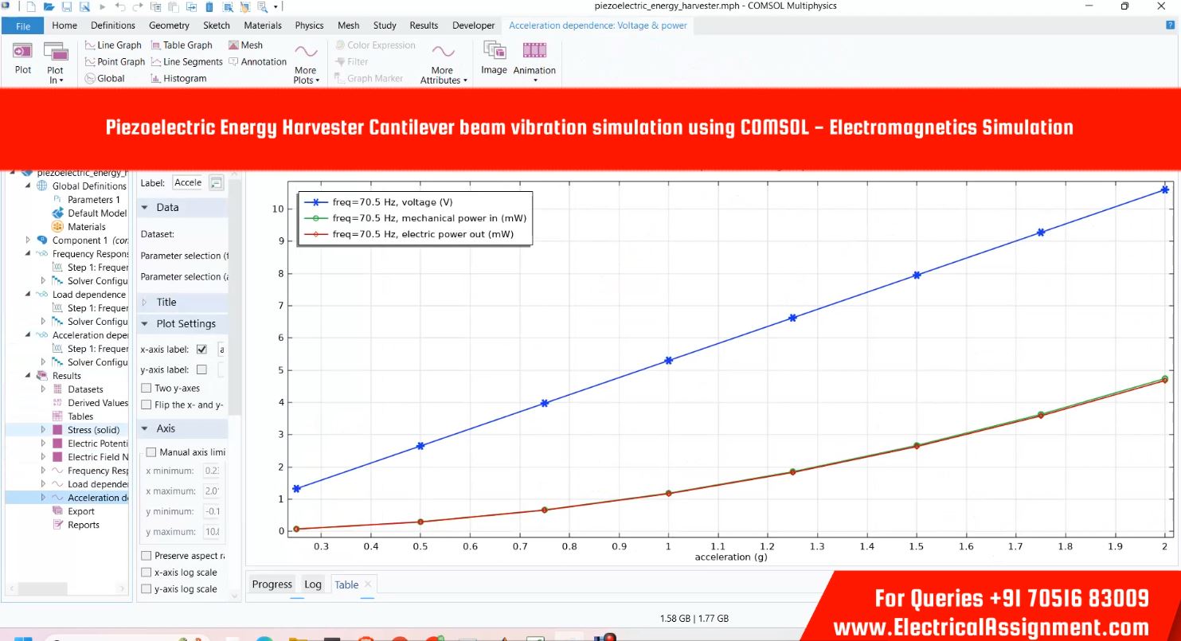
Task: Add a Line Graph plot
Action: (113, 45)
